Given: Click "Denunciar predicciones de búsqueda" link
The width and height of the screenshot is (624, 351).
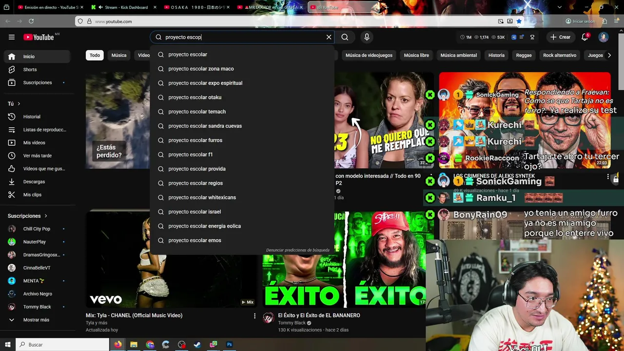Looking at the screenshot, I should (298, 250).
